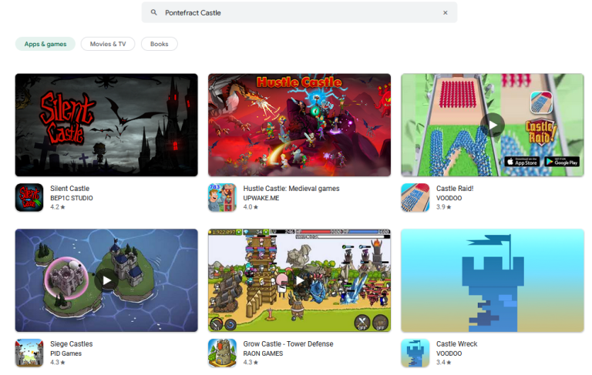The image size is (592, 375).
Task: Open the Castle Wreck app icon
Action: click(415, 353)
